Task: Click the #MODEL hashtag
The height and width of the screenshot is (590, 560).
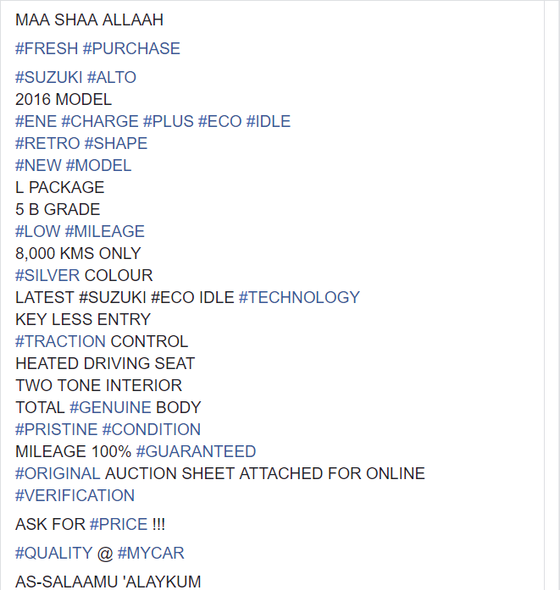Action: click(98, 166)
